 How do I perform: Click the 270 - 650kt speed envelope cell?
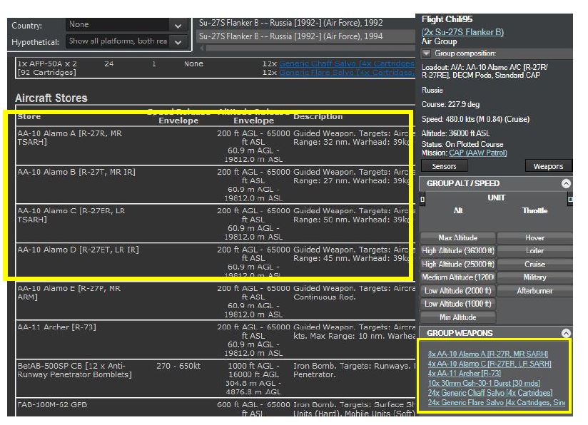point(178,366)
